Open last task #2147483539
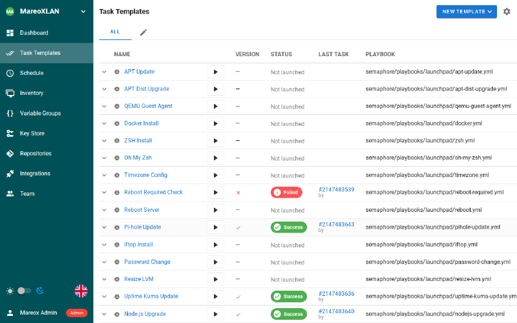This screenshot has width=517, height=323. tap(336, 189)
